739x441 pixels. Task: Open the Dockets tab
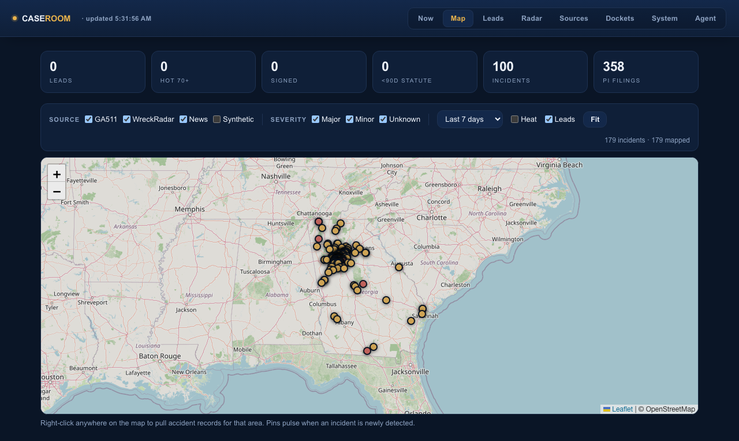point(620,18)
